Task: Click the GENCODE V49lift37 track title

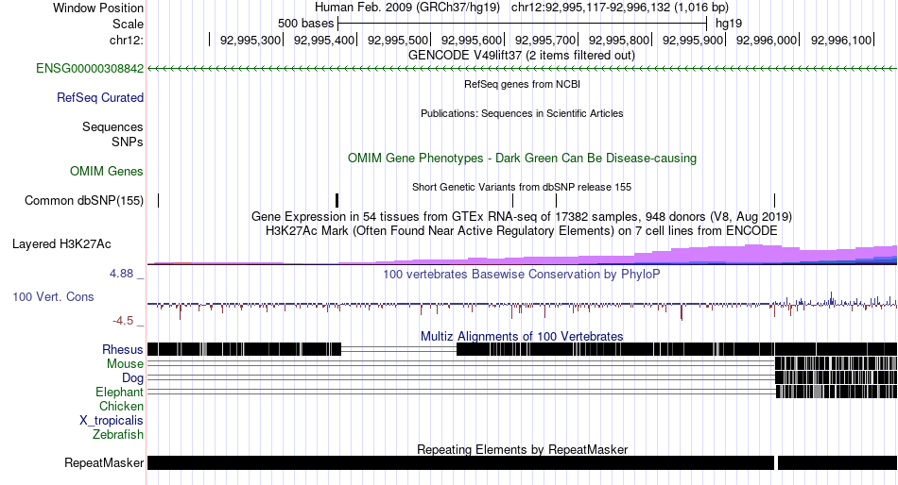Action: pos(522,56)
